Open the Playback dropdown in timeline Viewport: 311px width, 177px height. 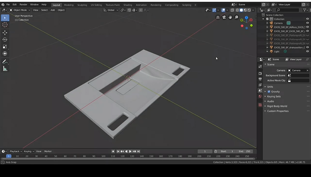pos(16,151)
